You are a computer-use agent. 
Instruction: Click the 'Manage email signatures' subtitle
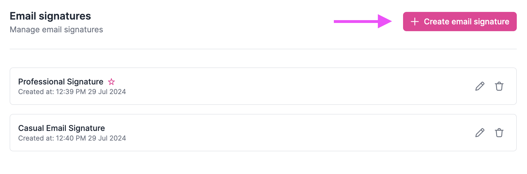[x=56, y=30]
